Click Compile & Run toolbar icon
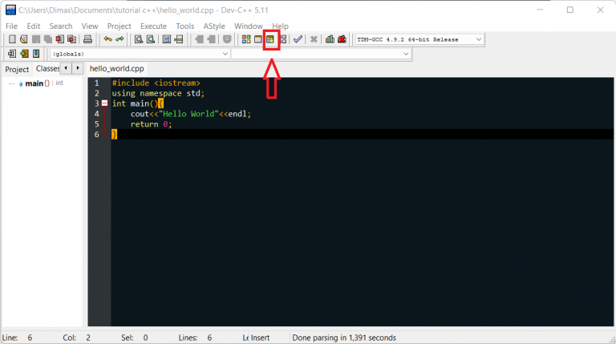Screen dimensions: 616x344 270,39
